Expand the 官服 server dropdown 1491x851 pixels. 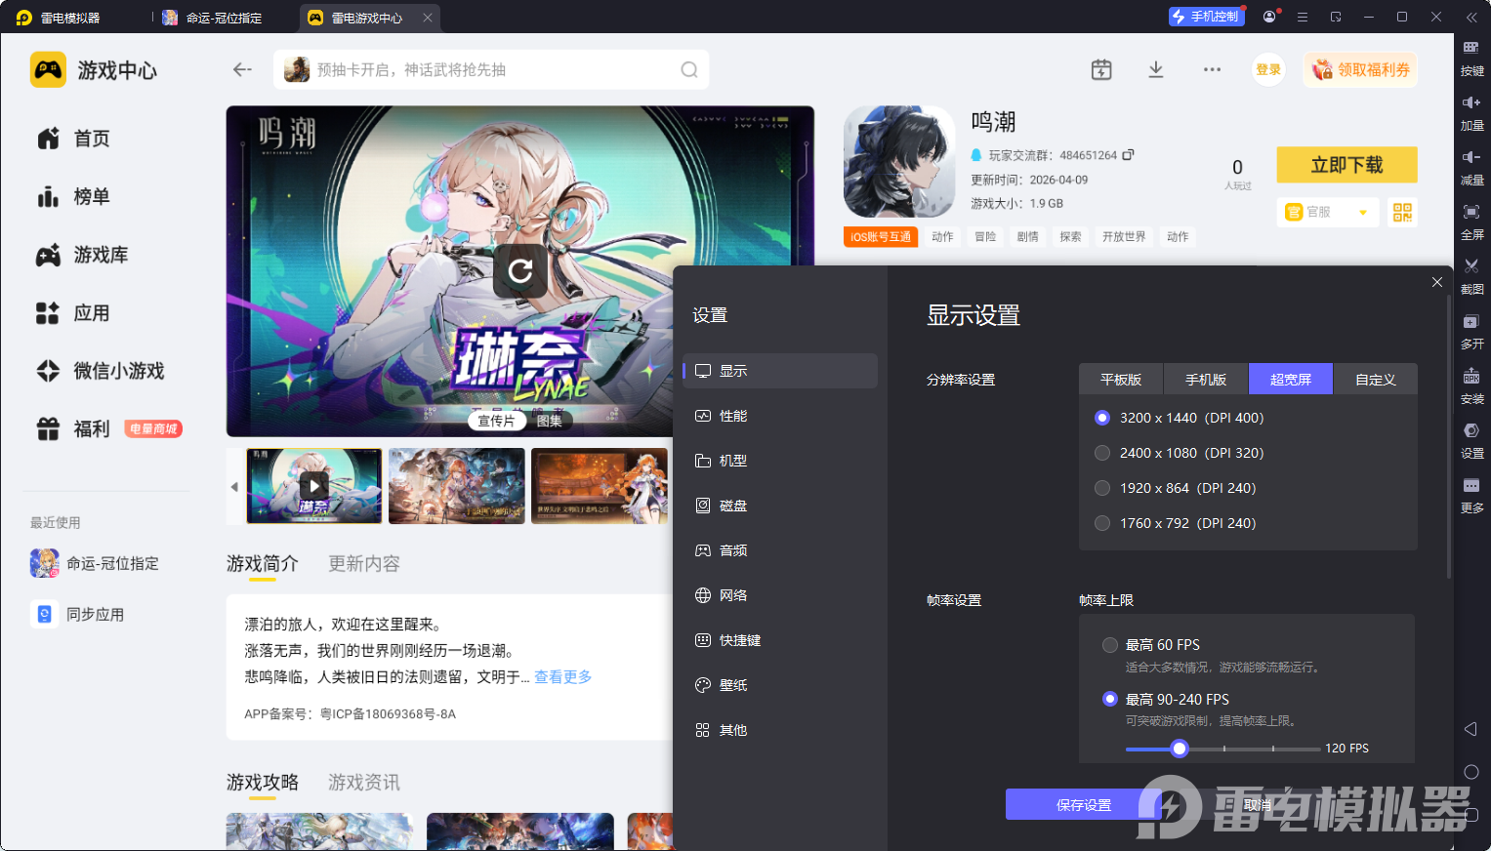1327,212
